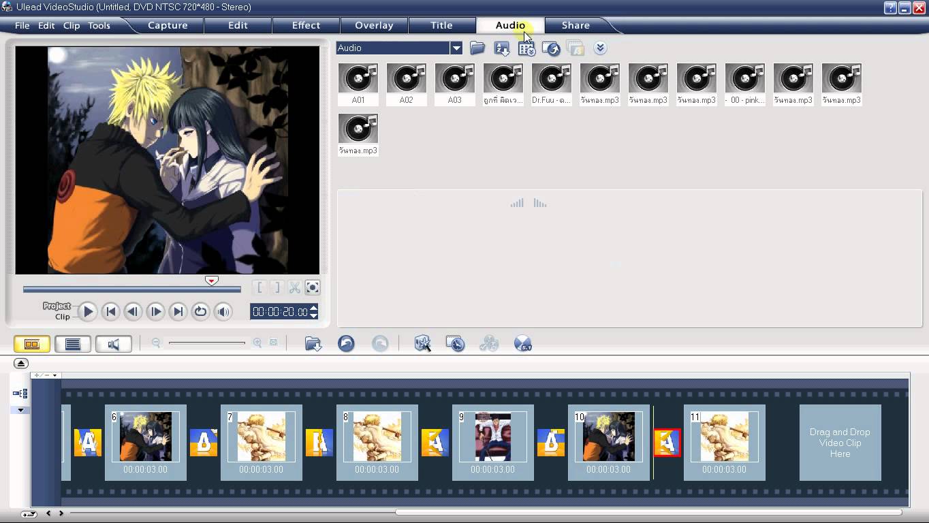
Task: Select the red-highlighted transition before clip 11
Action: 667,443
